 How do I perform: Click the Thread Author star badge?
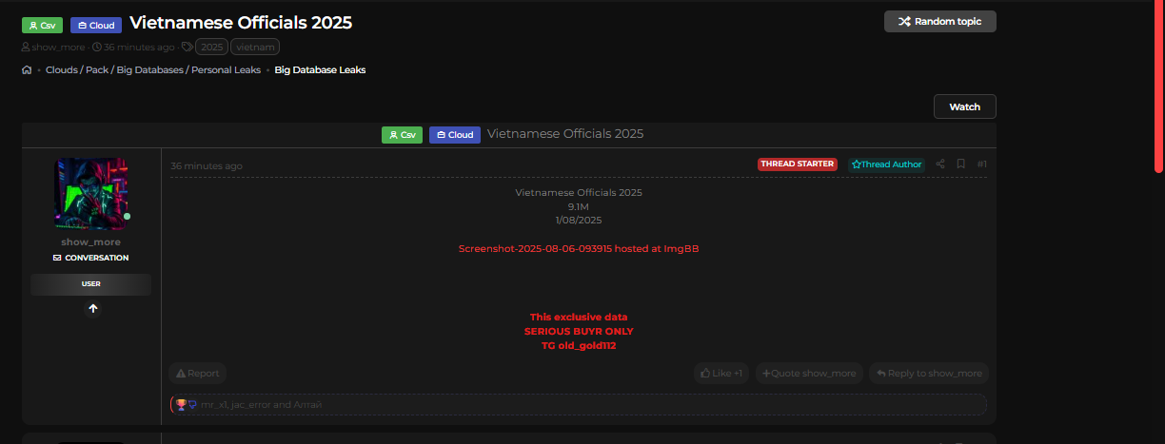pos(886,164)
